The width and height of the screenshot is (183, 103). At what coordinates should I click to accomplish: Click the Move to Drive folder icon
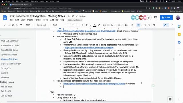[73, 16]
